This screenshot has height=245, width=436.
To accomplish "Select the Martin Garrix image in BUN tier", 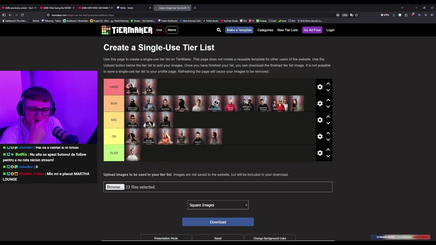I will click(x=263, y=103).
